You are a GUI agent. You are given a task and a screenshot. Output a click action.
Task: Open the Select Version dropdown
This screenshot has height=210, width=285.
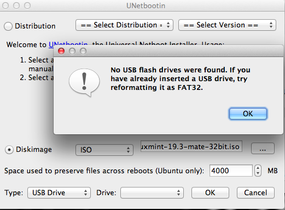click(x=227, y=25)
